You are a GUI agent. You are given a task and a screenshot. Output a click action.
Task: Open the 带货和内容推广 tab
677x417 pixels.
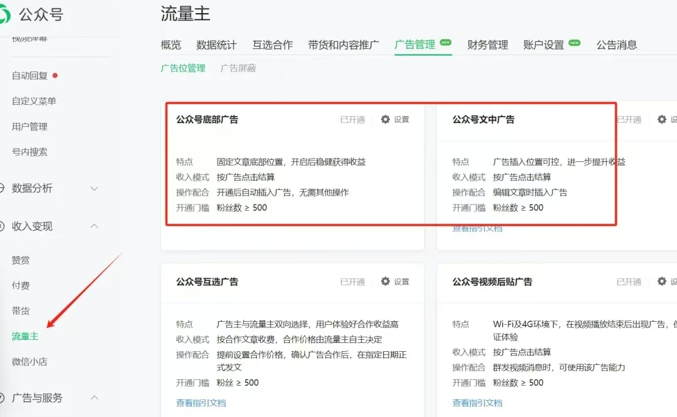(x=343, y=45)
